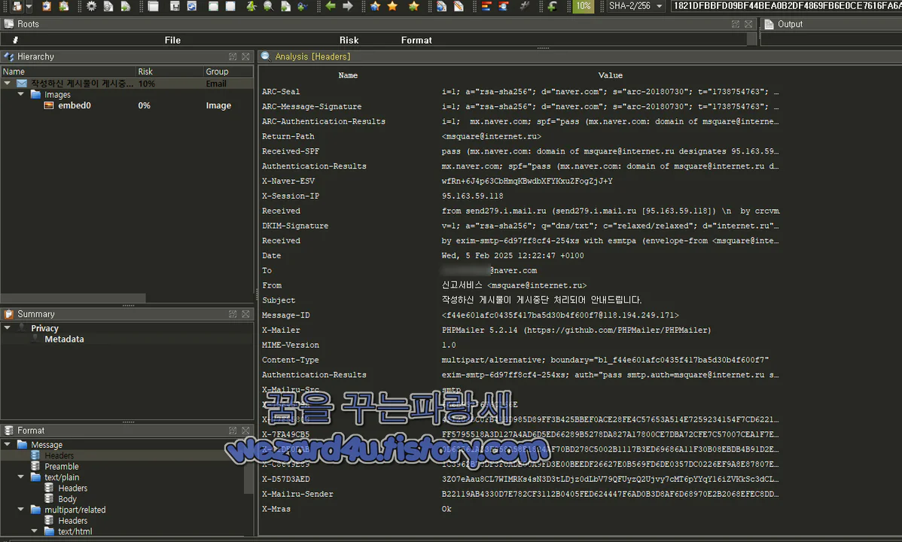The height and width of the screenshot is (542, 902).
Task: Click the floppy disk save icon
Action: (175, 6)
